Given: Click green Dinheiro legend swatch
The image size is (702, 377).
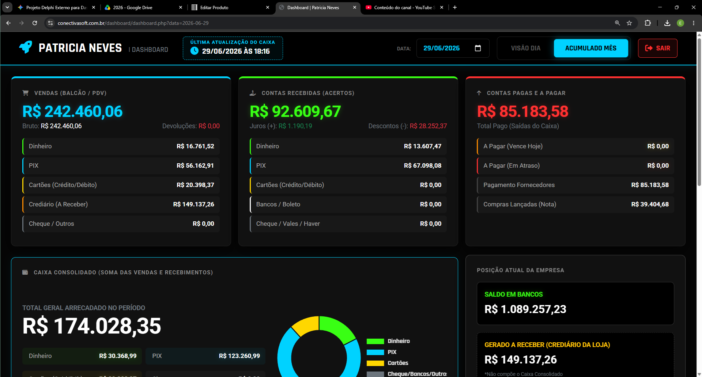Looking at the screenshot, I should (375, 341).
